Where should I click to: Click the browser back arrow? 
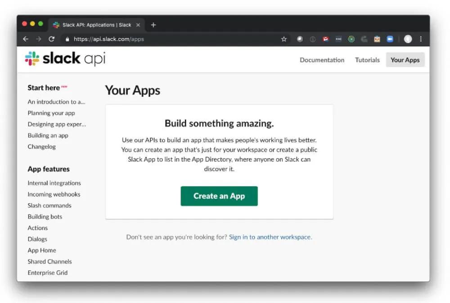pos(26,39)
